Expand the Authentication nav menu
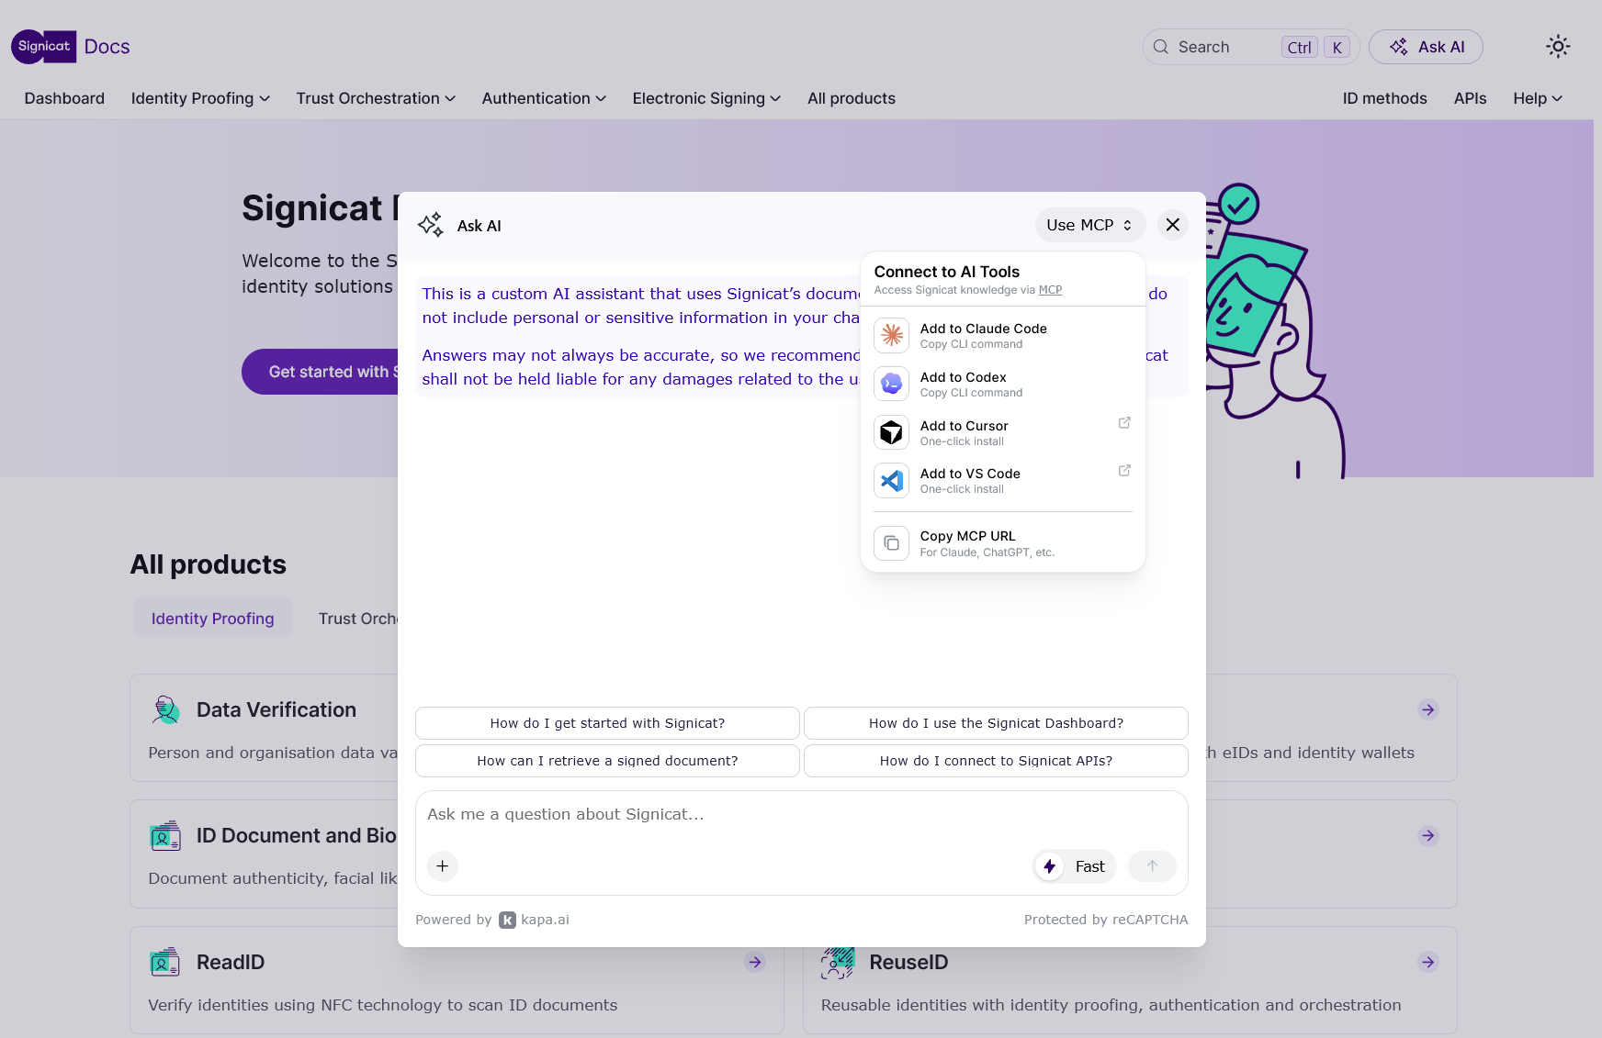This screenshot has width=1602, height=1038. (544, 98)
